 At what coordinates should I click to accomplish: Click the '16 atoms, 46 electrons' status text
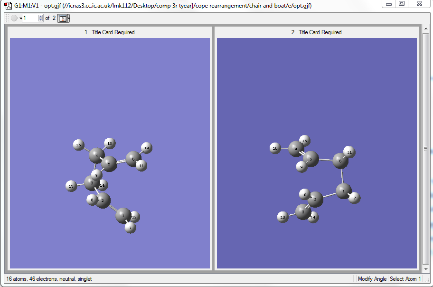pyautogui.click(x=49, y=279)
